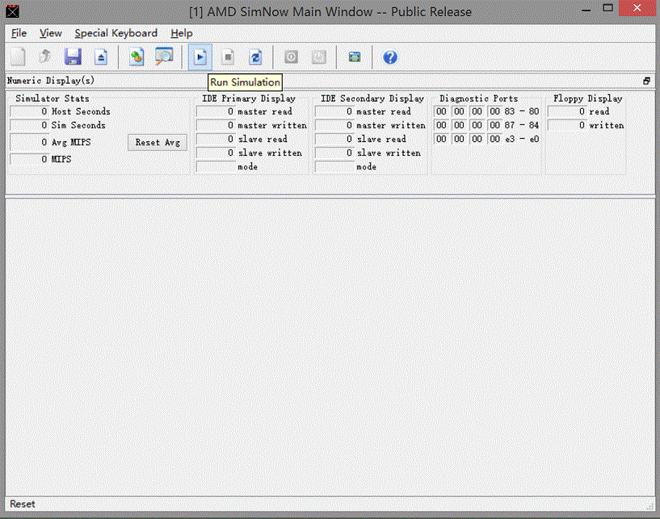Open the Help menu

pos(181,33)
